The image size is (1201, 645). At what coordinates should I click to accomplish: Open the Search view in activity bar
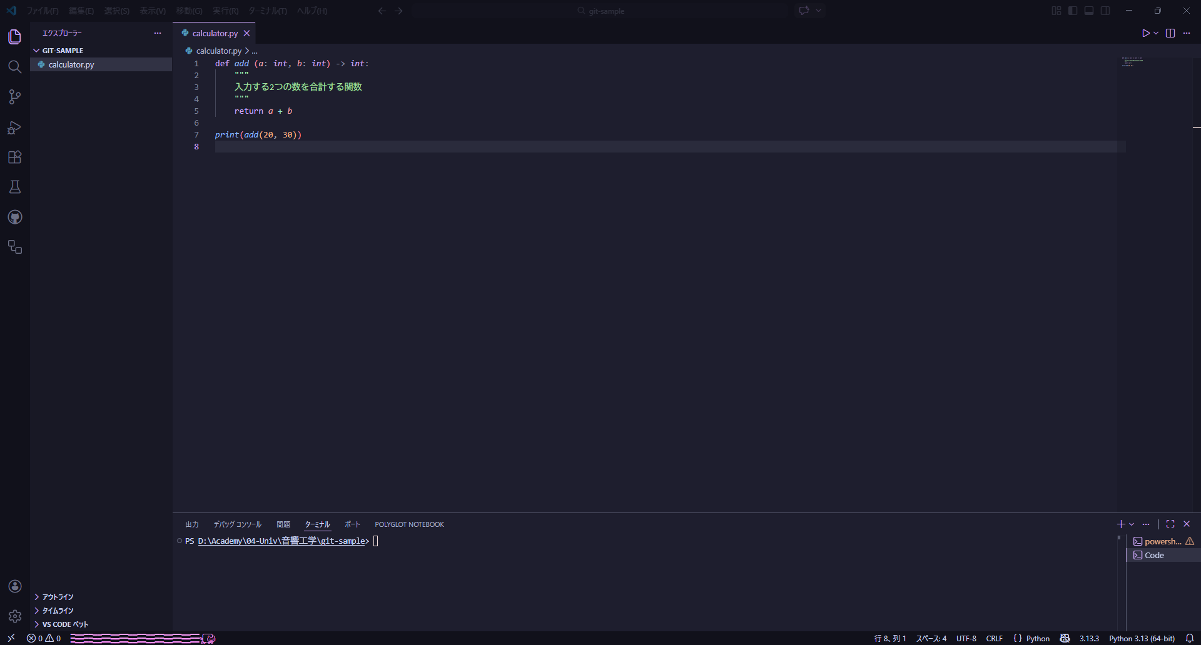pyautogui.click(x=15, y=67)
